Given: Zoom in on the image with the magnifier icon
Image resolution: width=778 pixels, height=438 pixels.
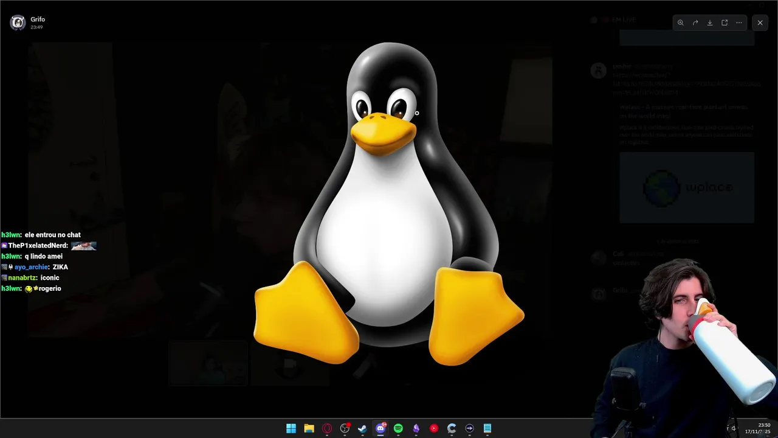Looking at the screenshot, I should 680,23.
